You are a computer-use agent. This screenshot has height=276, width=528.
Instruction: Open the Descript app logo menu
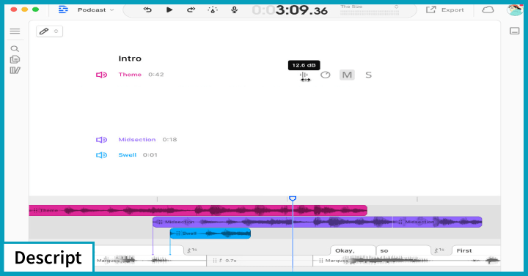pos(63,10)
